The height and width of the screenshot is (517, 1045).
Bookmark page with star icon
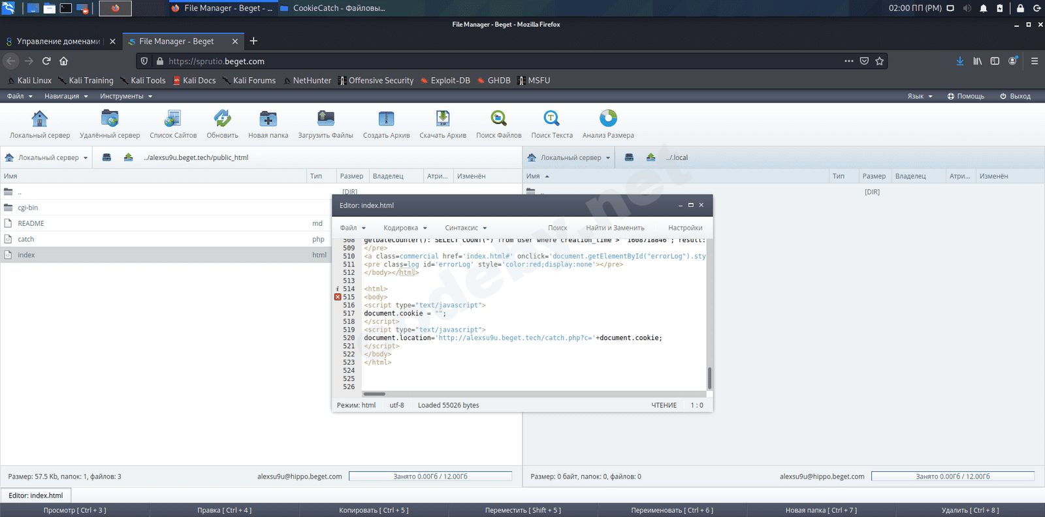click(x=880, y=61)
